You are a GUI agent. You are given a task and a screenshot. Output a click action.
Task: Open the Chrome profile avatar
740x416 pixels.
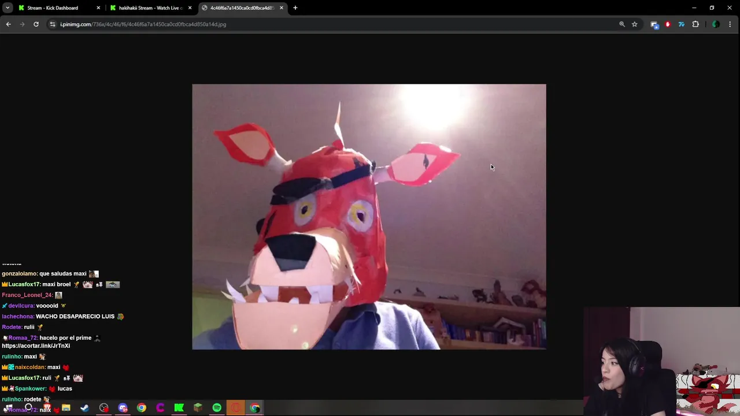tap(716, 24)
